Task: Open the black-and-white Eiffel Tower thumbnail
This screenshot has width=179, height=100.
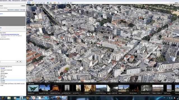Action: pyautogui.click(x=67, y=88)
